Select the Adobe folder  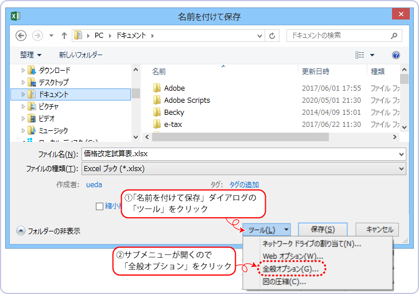174,88
